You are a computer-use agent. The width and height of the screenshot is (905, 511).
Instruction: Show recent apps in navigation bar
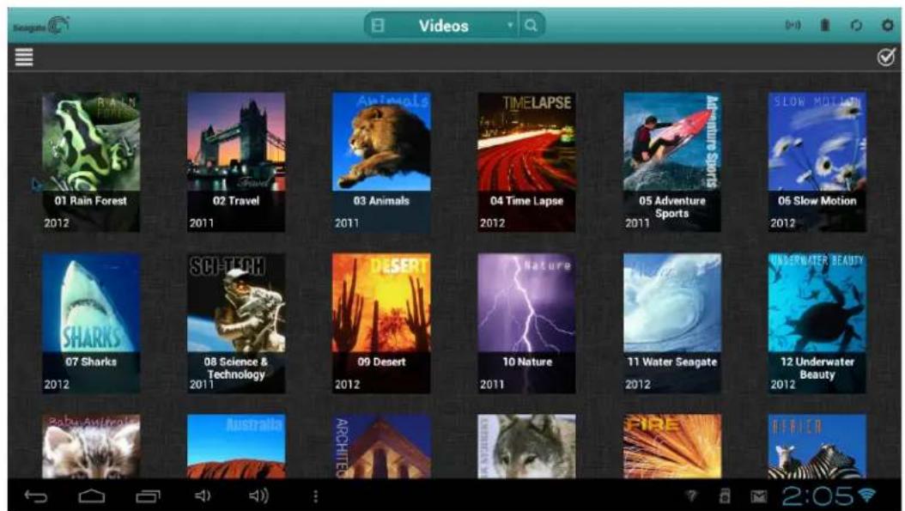148,496
